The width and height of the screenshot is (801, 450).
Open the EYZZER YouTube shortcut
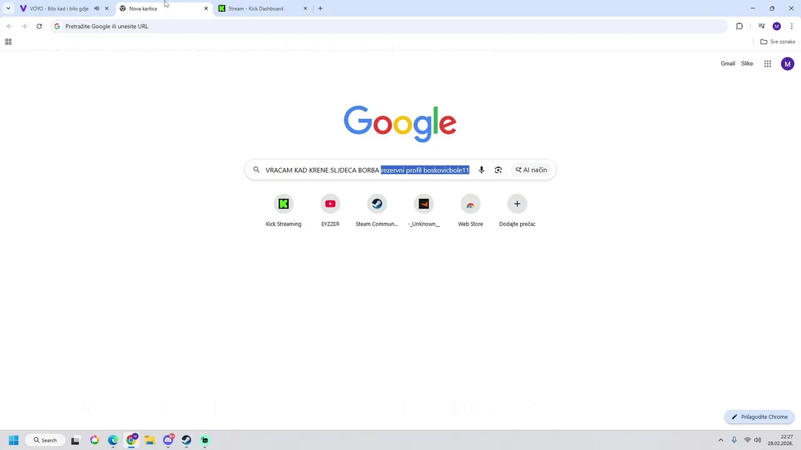pos(330,211)
